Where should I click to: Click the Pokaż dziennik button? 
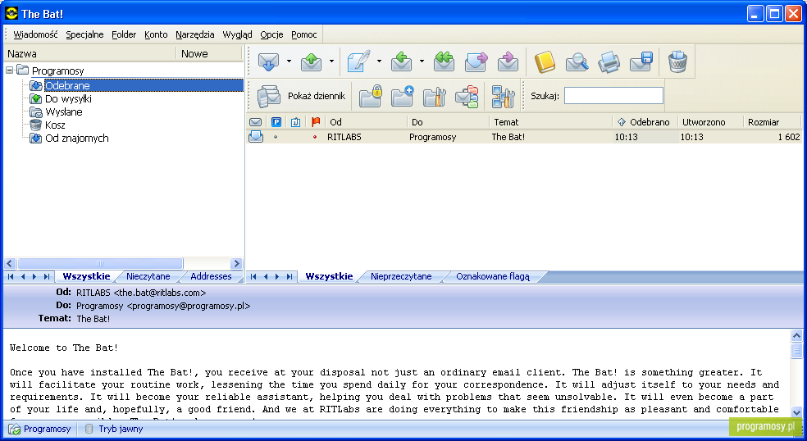(x=302, y=96)
